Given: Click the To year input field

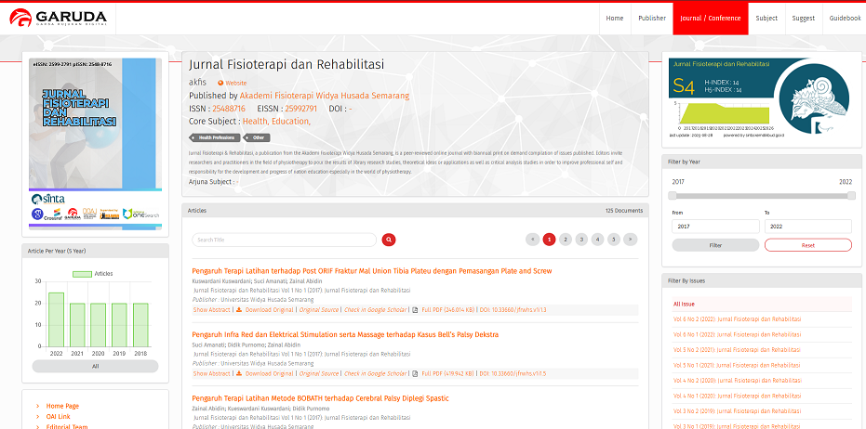Looking at the screenshot, I should [808, 226].
